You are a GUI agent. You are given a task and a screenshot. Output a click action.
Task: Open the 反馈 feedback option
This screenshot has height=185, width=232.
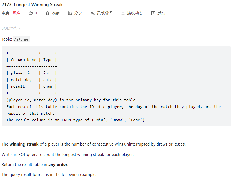(x=161, y=13)
